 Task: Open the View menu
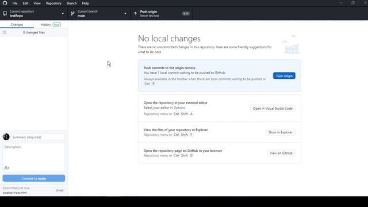(37, 3)
